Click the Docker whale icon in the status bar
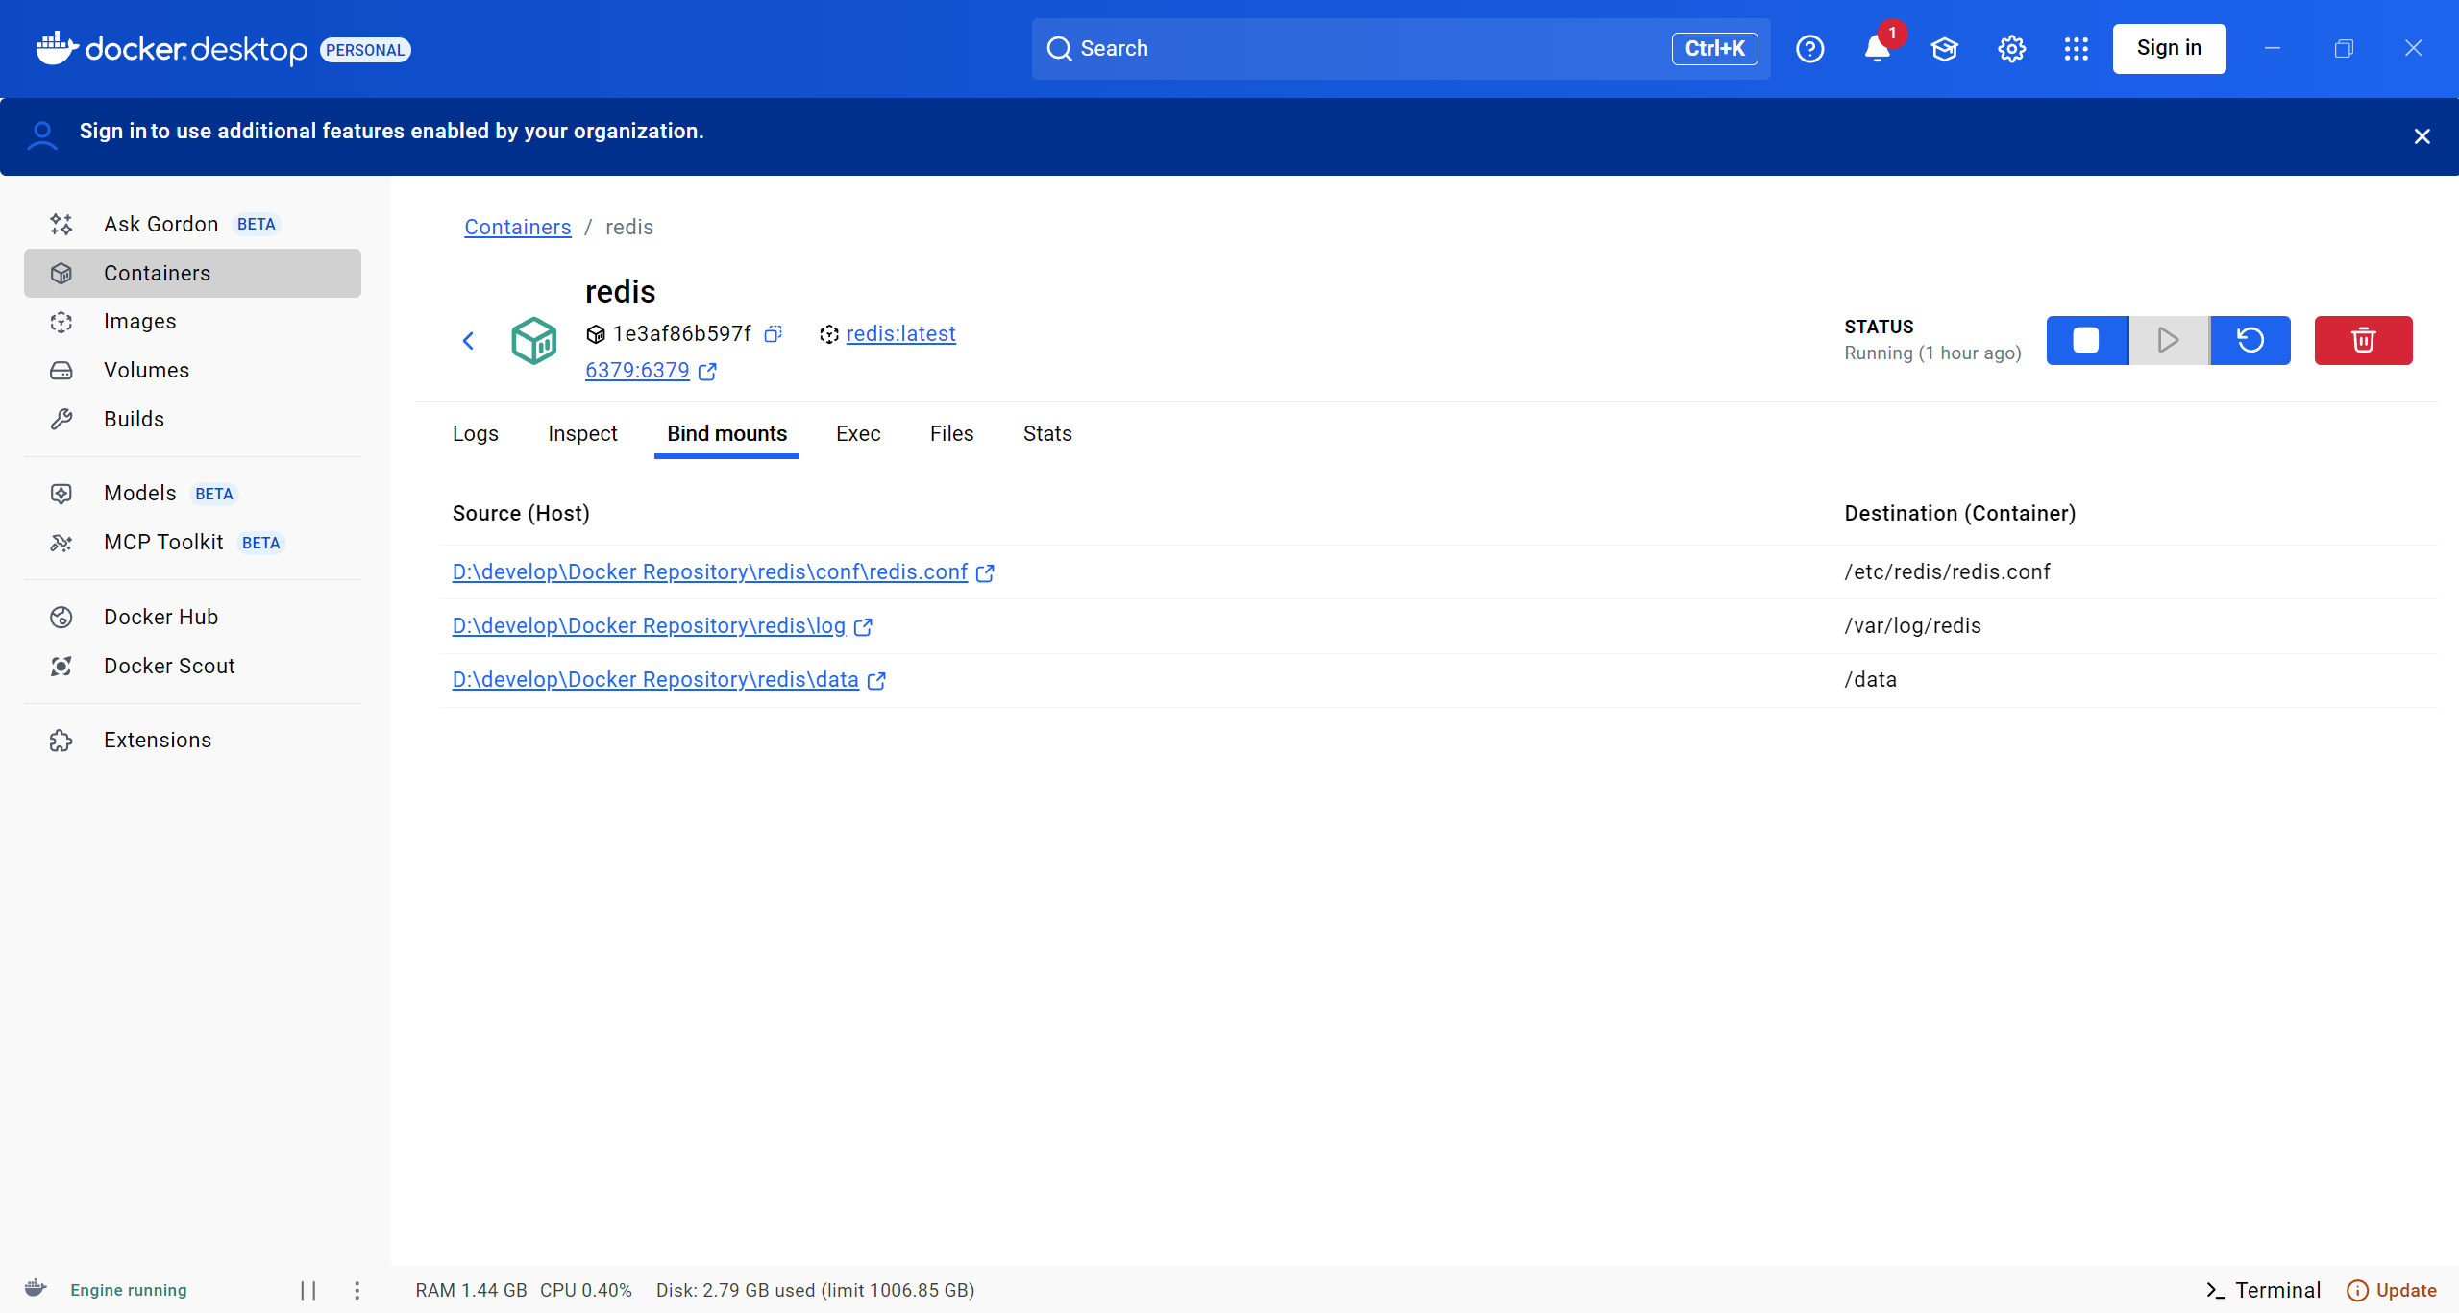 pos(36,1288)
